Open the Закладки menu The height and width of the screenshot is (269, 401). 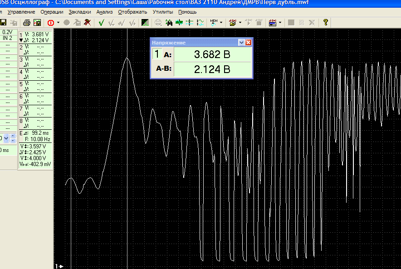click(x=80, y=12)
